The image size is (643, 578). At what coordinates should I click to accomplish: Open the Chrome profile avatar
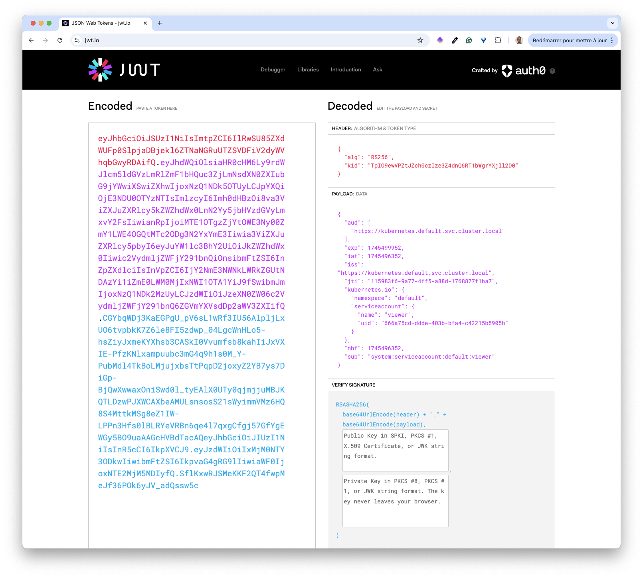[x=519, y=40]
